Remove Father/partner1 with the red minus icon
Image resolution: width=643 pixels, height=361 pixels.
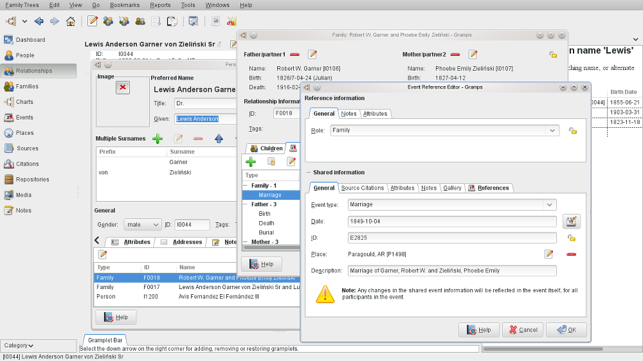point(294,55)
